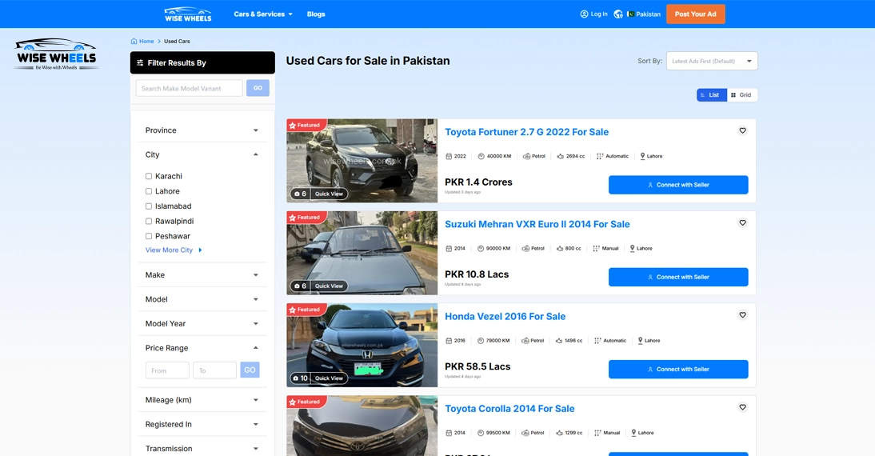875x456 pixels.
Task: Check the Karachi city checkbox
Action: [149, 176]
